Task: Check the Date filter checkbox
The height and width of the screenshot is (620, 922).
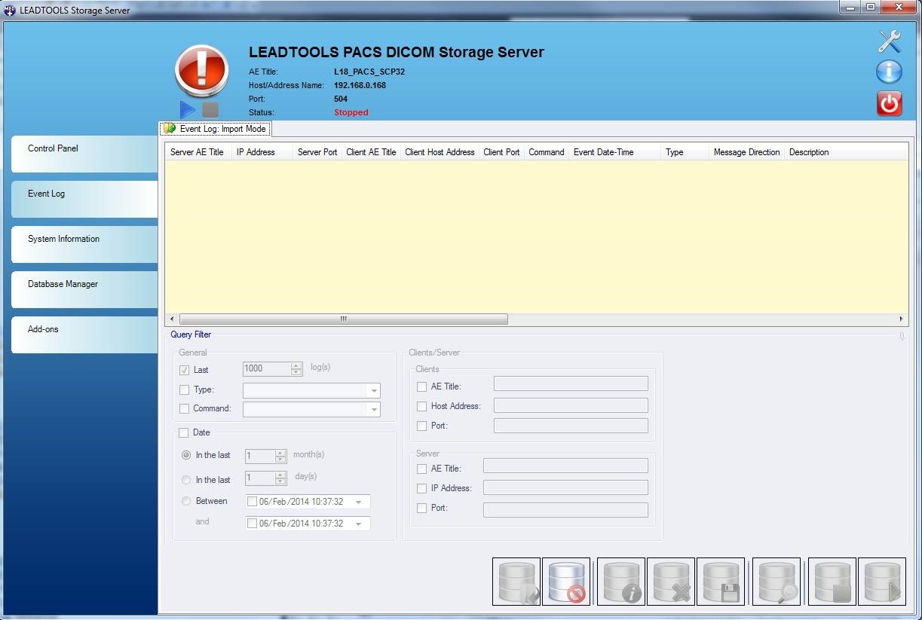Action: (185, 432)
